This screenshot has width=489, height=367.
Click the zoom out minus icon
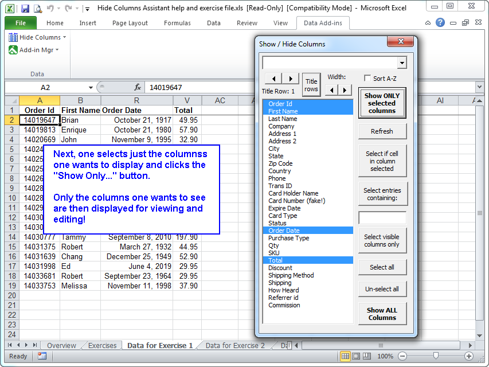click(x=402, y=356)
